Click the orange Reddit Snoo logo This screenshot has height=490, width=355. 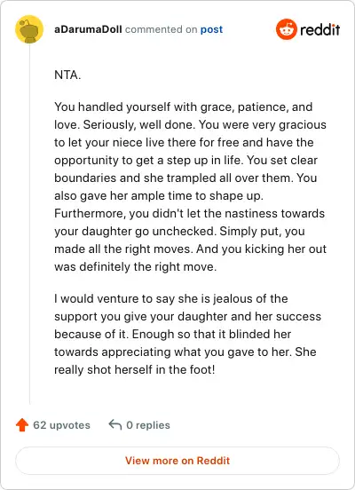(x=287, y=29)
